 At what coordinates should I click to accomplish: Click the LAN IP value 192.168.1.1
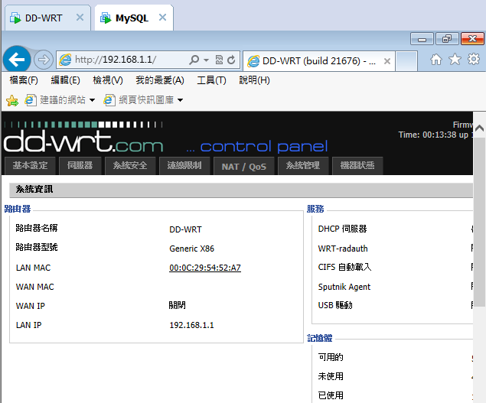pos(191,325)
